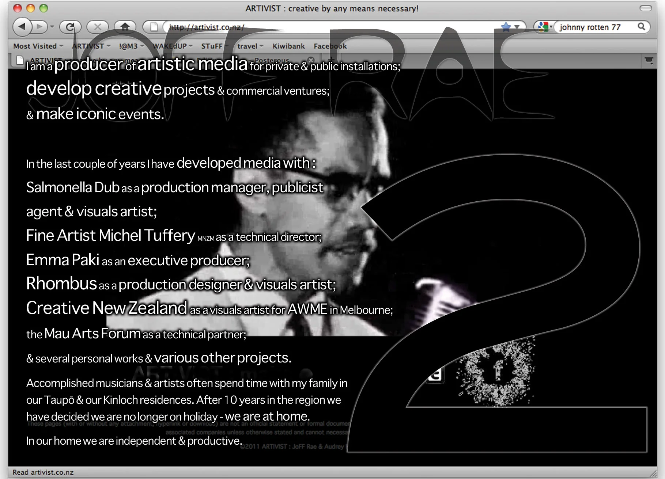This screenshot has width=665, height=479.
Task: Go back with the Back arrow button
Action: click(x=22, y=27)
